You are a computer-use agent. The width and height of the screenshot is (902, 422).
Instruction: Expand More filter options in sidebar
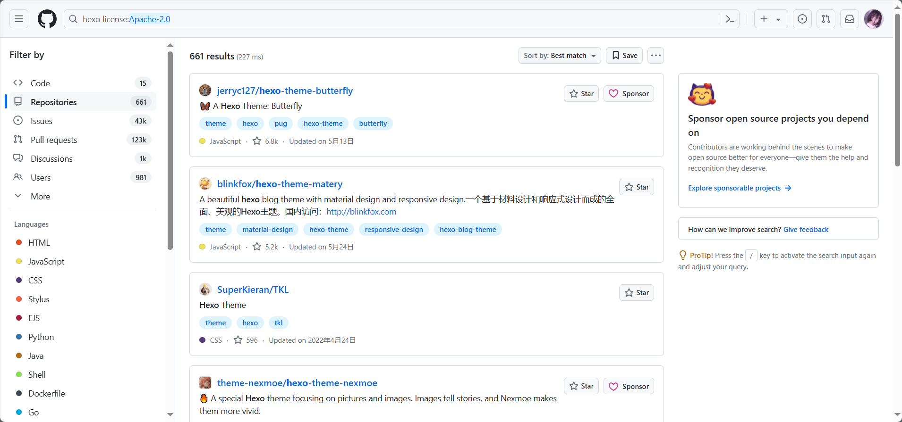click(x=40, y=197)
